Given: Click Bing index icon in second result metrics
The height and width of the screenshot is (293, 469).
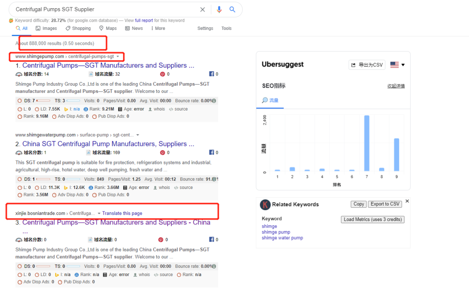Looking at the screenshot, I should 66,188.
